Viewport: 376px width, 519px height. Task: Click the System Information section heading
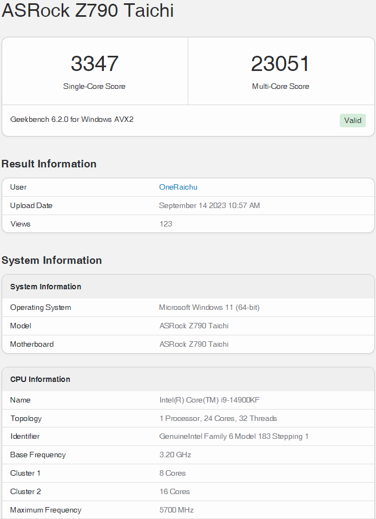pyautogui.click(x=51, y=260)
